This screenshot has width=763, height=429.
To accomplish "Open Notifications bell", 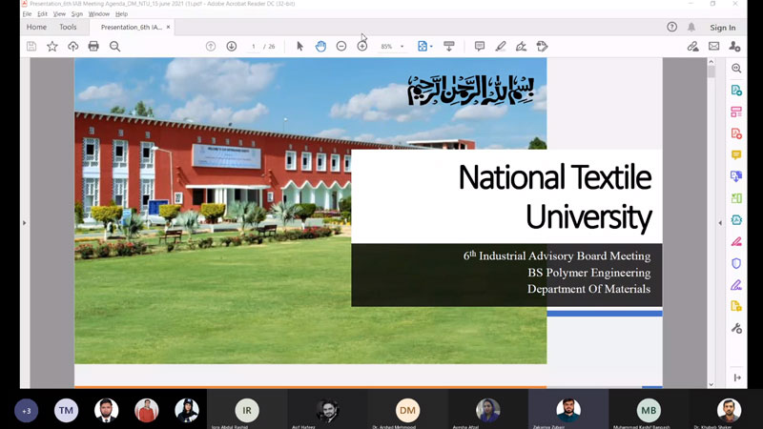I will pos(691,28).
